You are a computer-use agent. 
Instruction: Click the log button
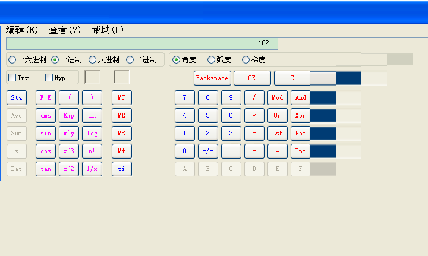pos(92,133)
